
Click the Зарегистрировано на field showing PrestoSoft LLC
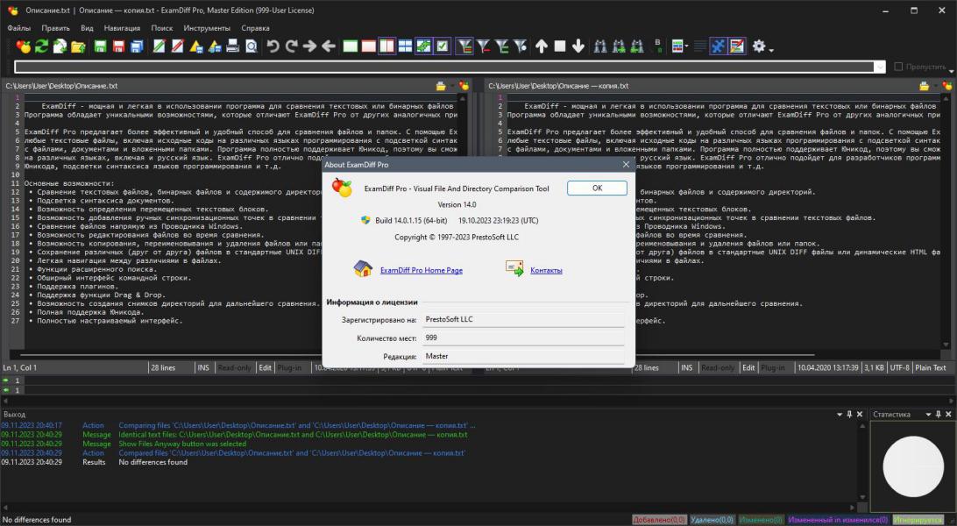point(524,319)
